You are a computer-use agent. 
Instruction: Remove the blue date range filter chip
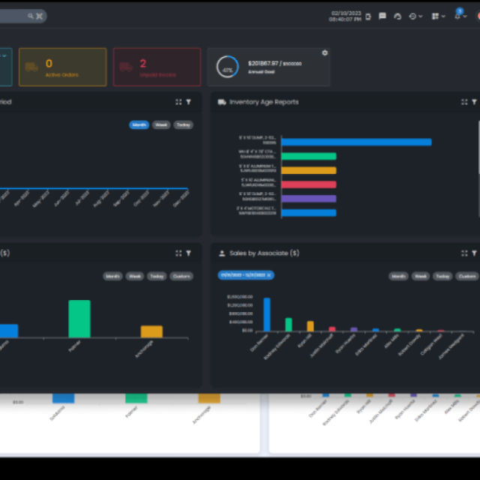[268, 275]
